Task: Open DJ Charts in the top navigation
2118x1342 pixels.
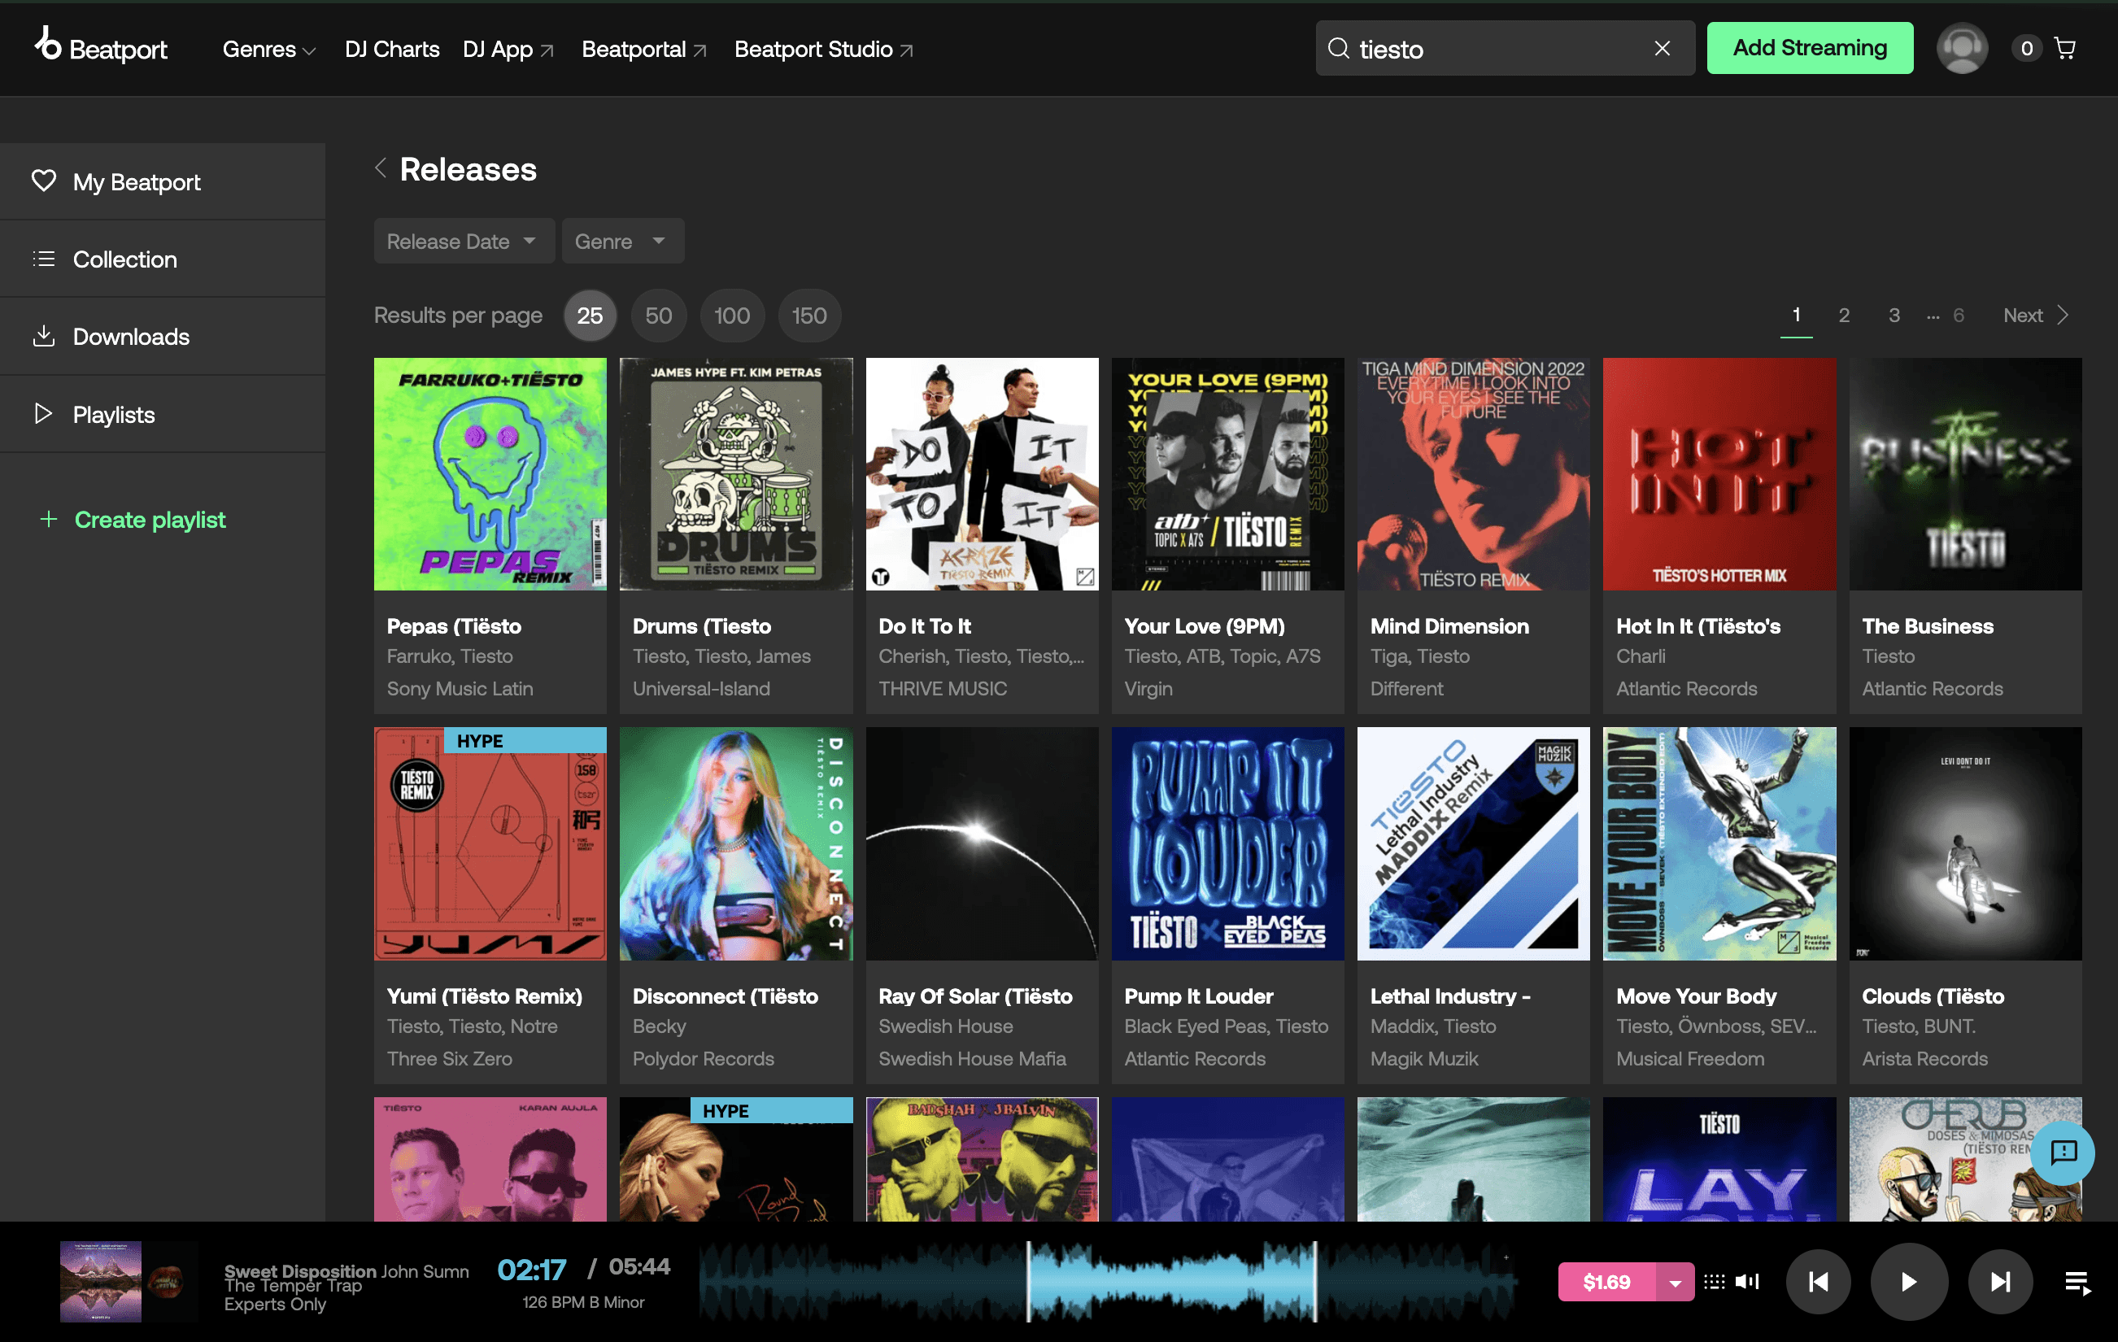Action: [392, 50]
